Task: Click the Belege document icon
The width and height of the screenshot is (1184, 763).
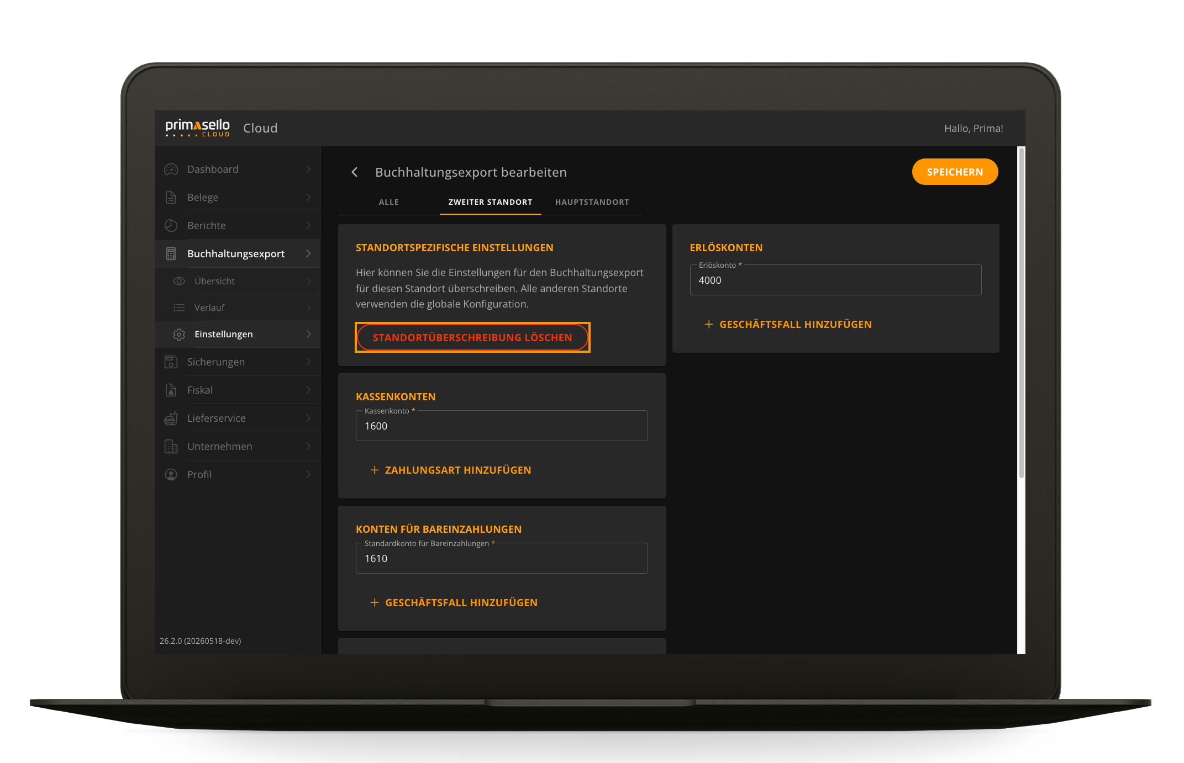Action: 171,198
